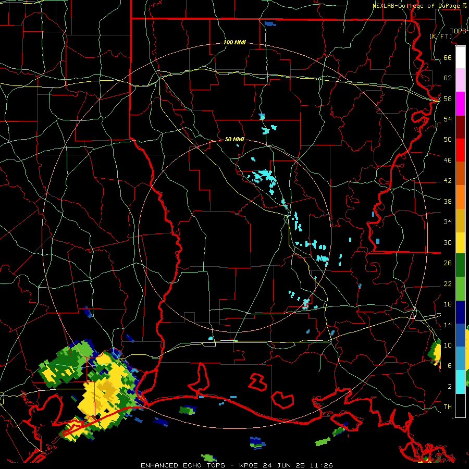
Task: Select the light orange legend band
Action: pos(460,197)
